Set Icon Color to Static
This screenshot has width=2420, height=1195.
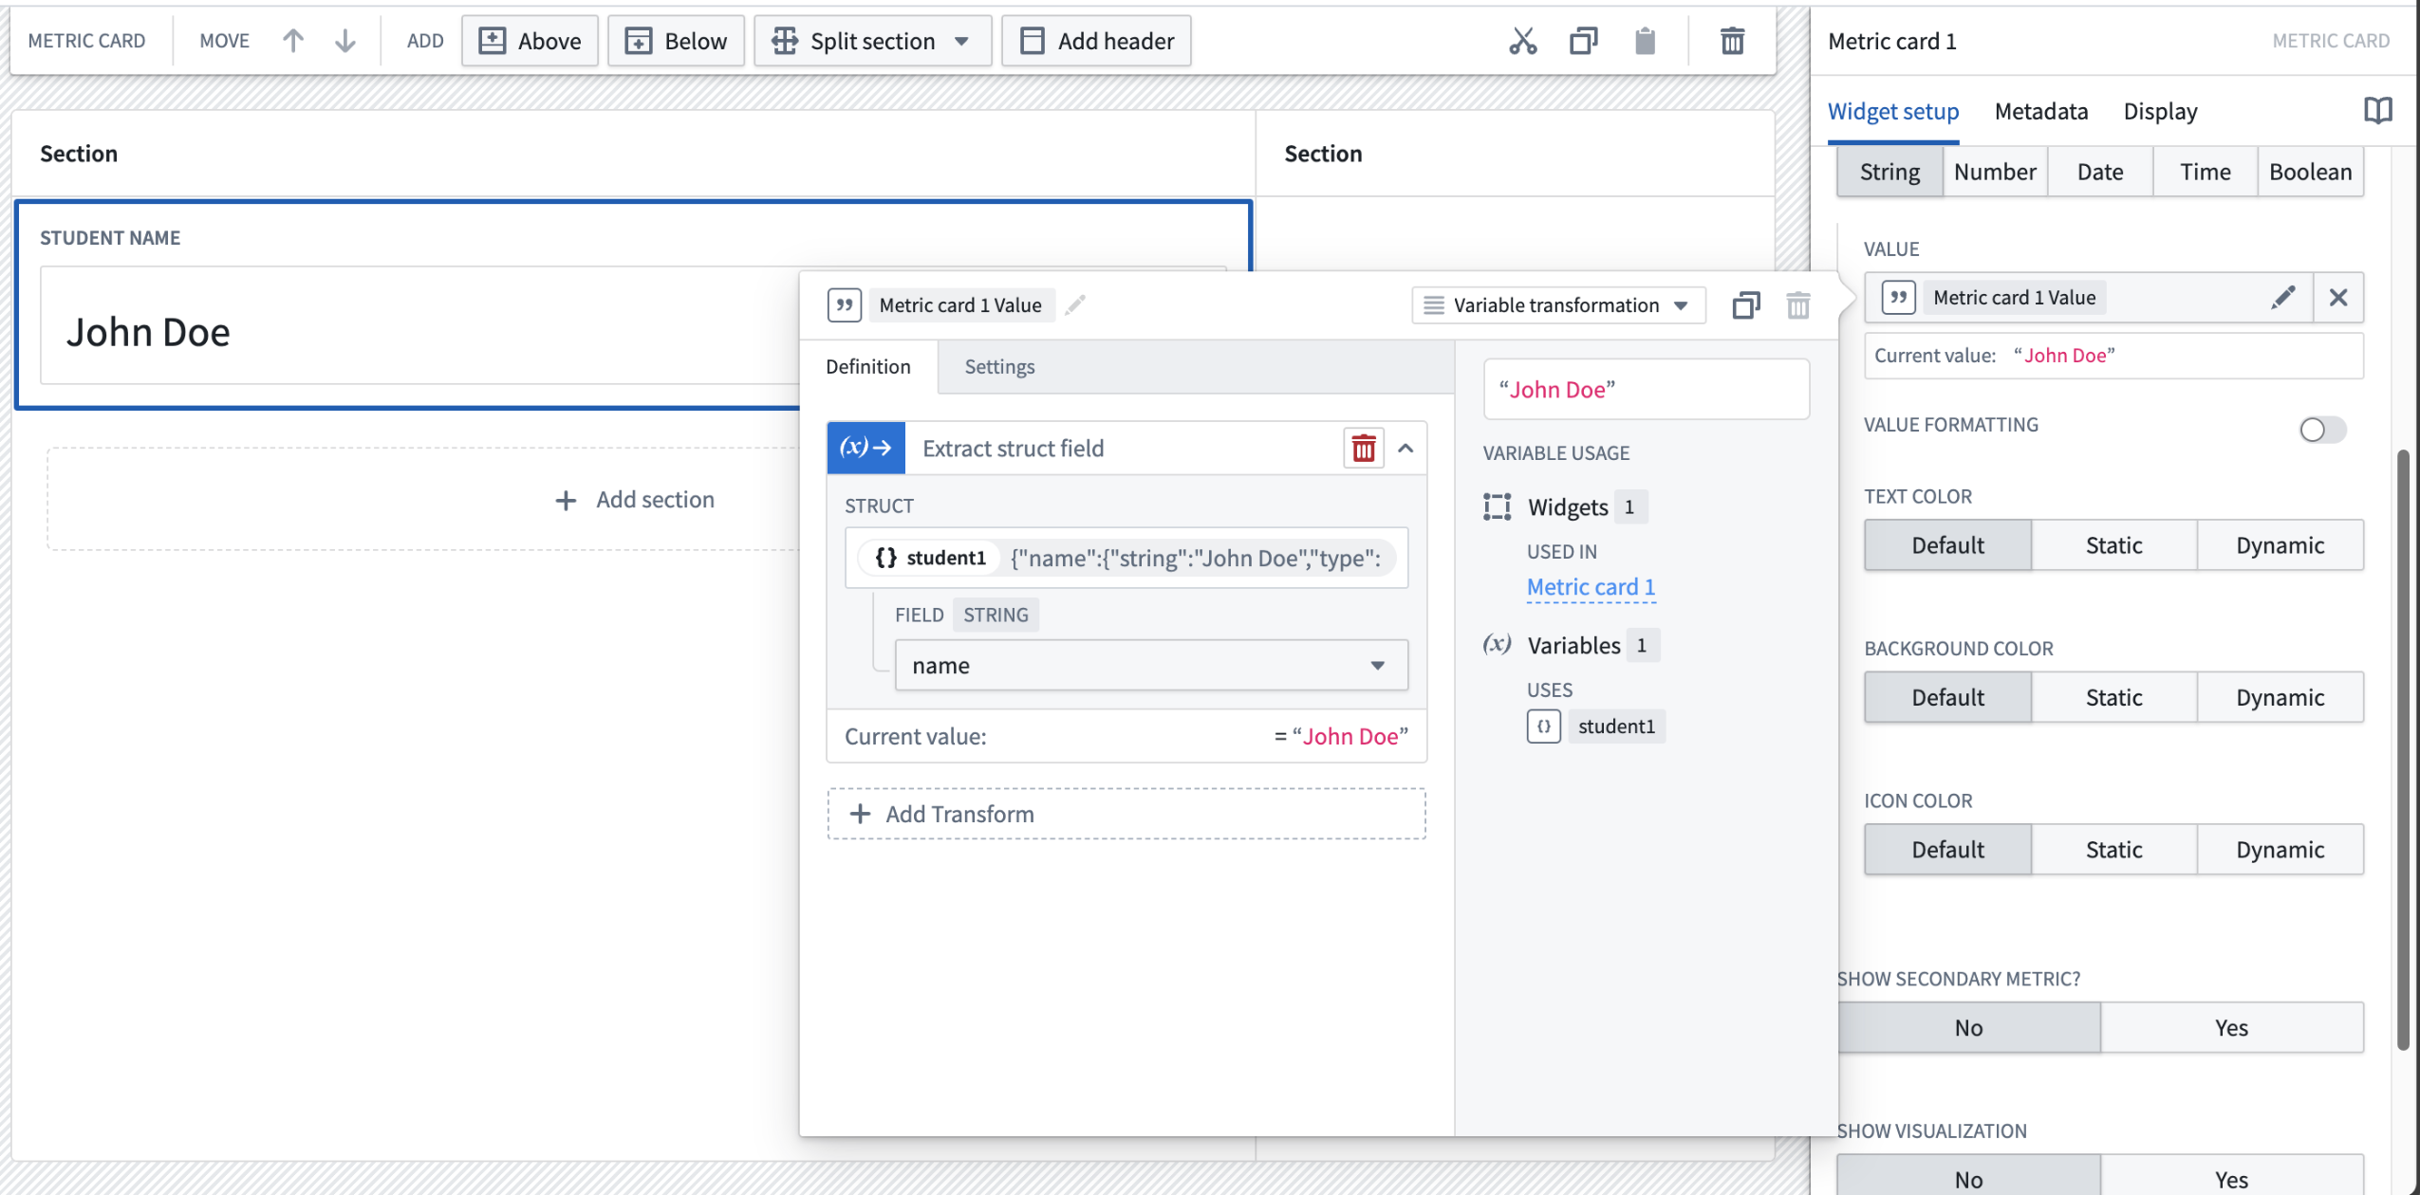pos(2113,850)
